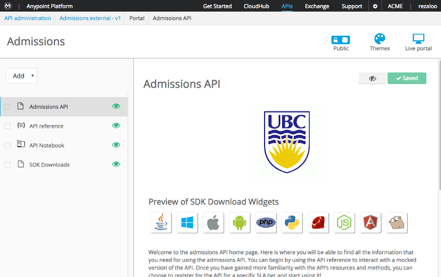The width and height of the screenshot is (441, 277).
Task: Click the Java SDK download icon
Action: [x=161, y=223]
